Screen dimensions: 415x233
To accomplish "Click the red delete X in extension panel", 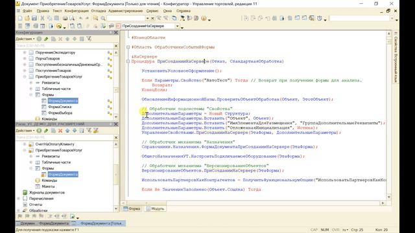I will [60, 131].
